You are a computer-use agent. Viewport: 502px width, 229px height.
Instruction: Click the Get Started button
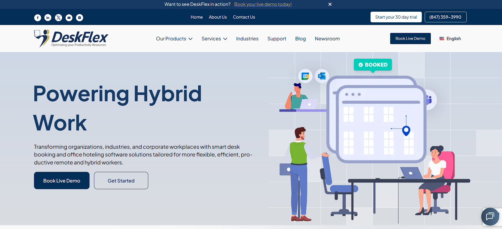tap(121, 181)
